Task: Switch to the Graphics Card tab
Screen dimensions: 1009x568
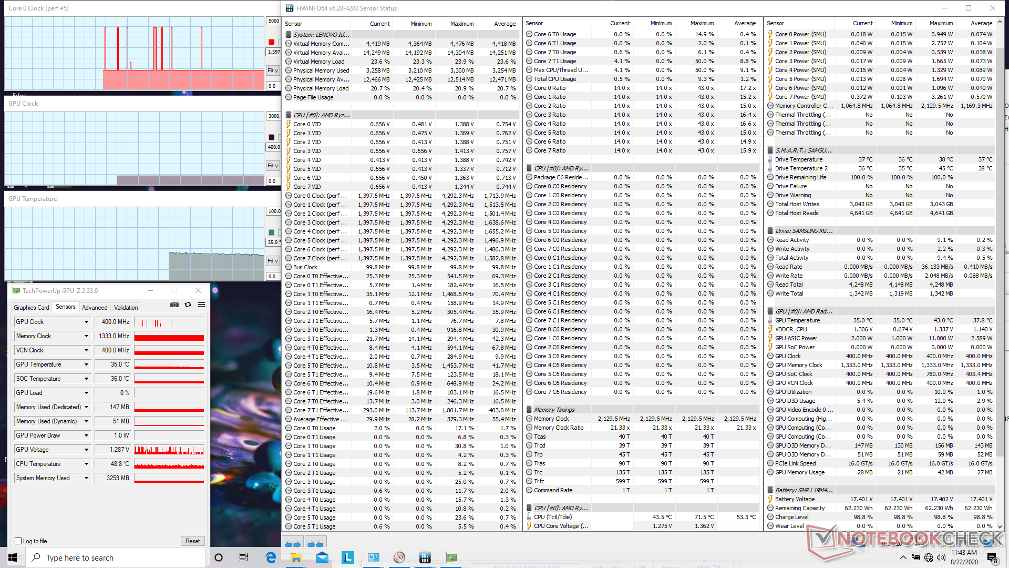Action: (31, 308)
